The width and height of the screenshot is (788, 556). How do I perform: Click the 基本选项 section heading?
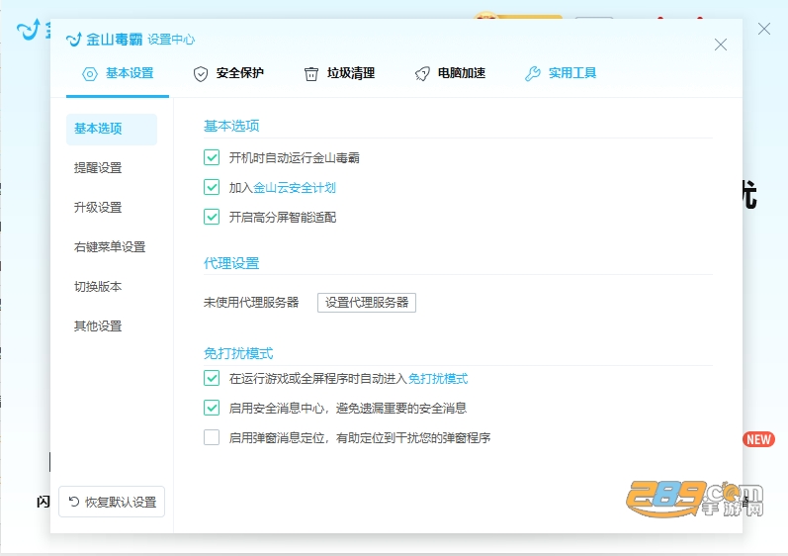click(231, 127)
